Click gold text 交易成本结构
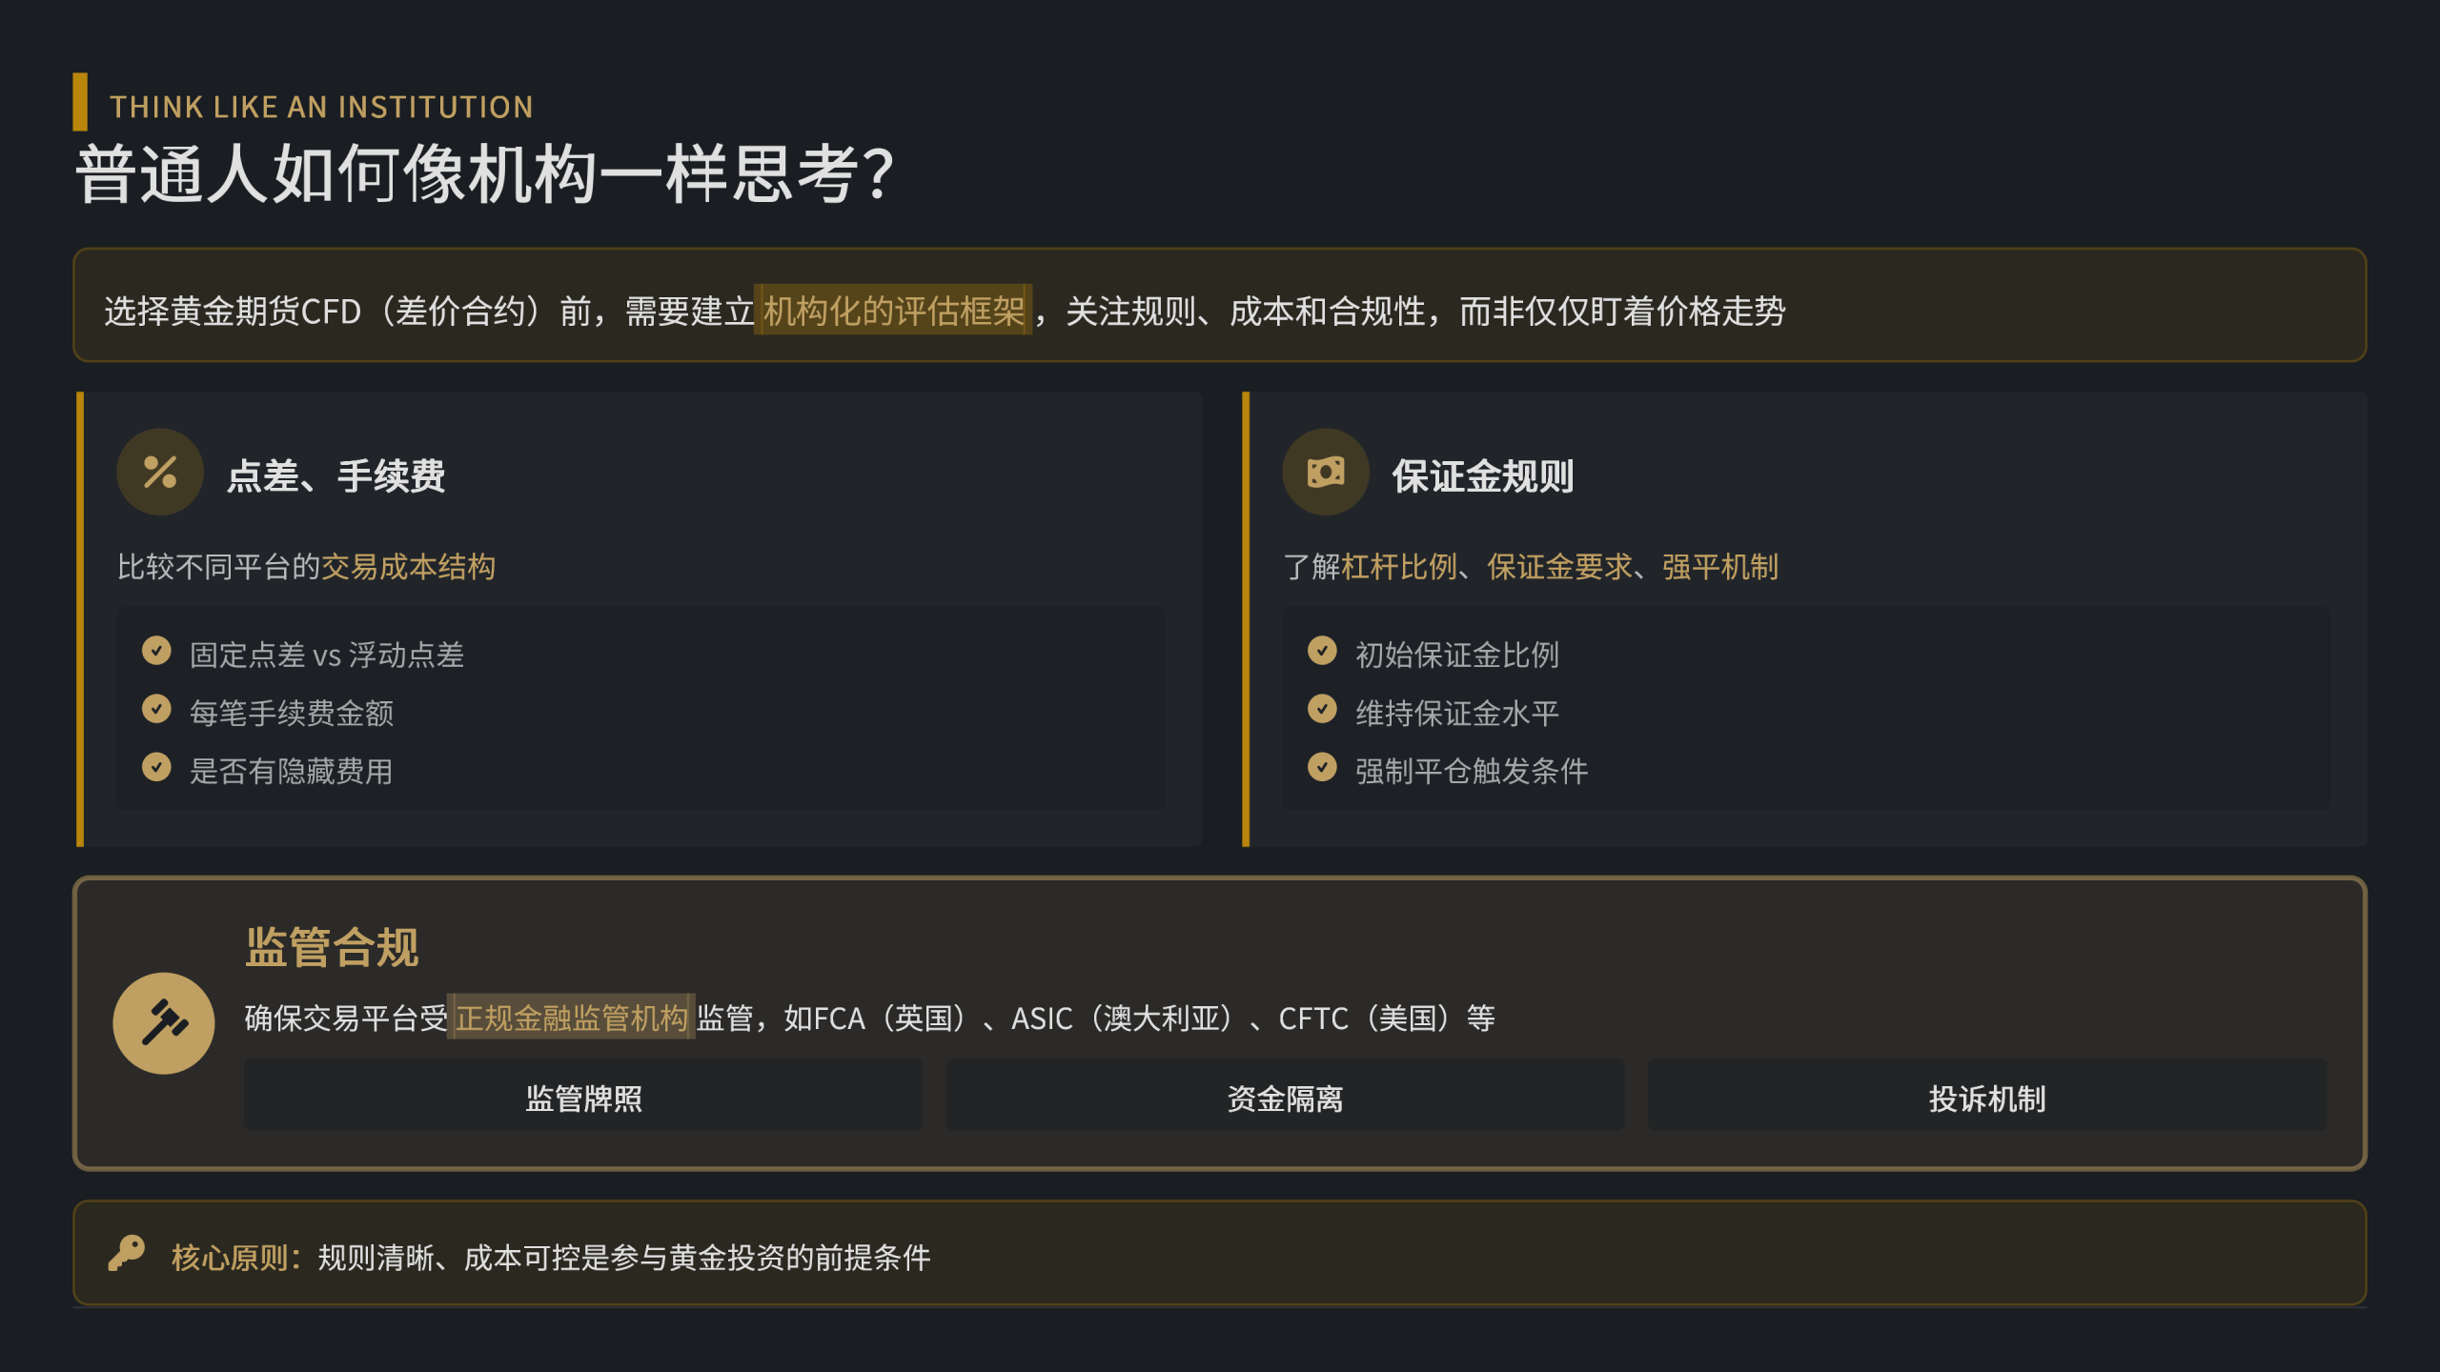The height and width of the screenshot is (1372, 2440). pyautogui.click(x=408, y=567)
